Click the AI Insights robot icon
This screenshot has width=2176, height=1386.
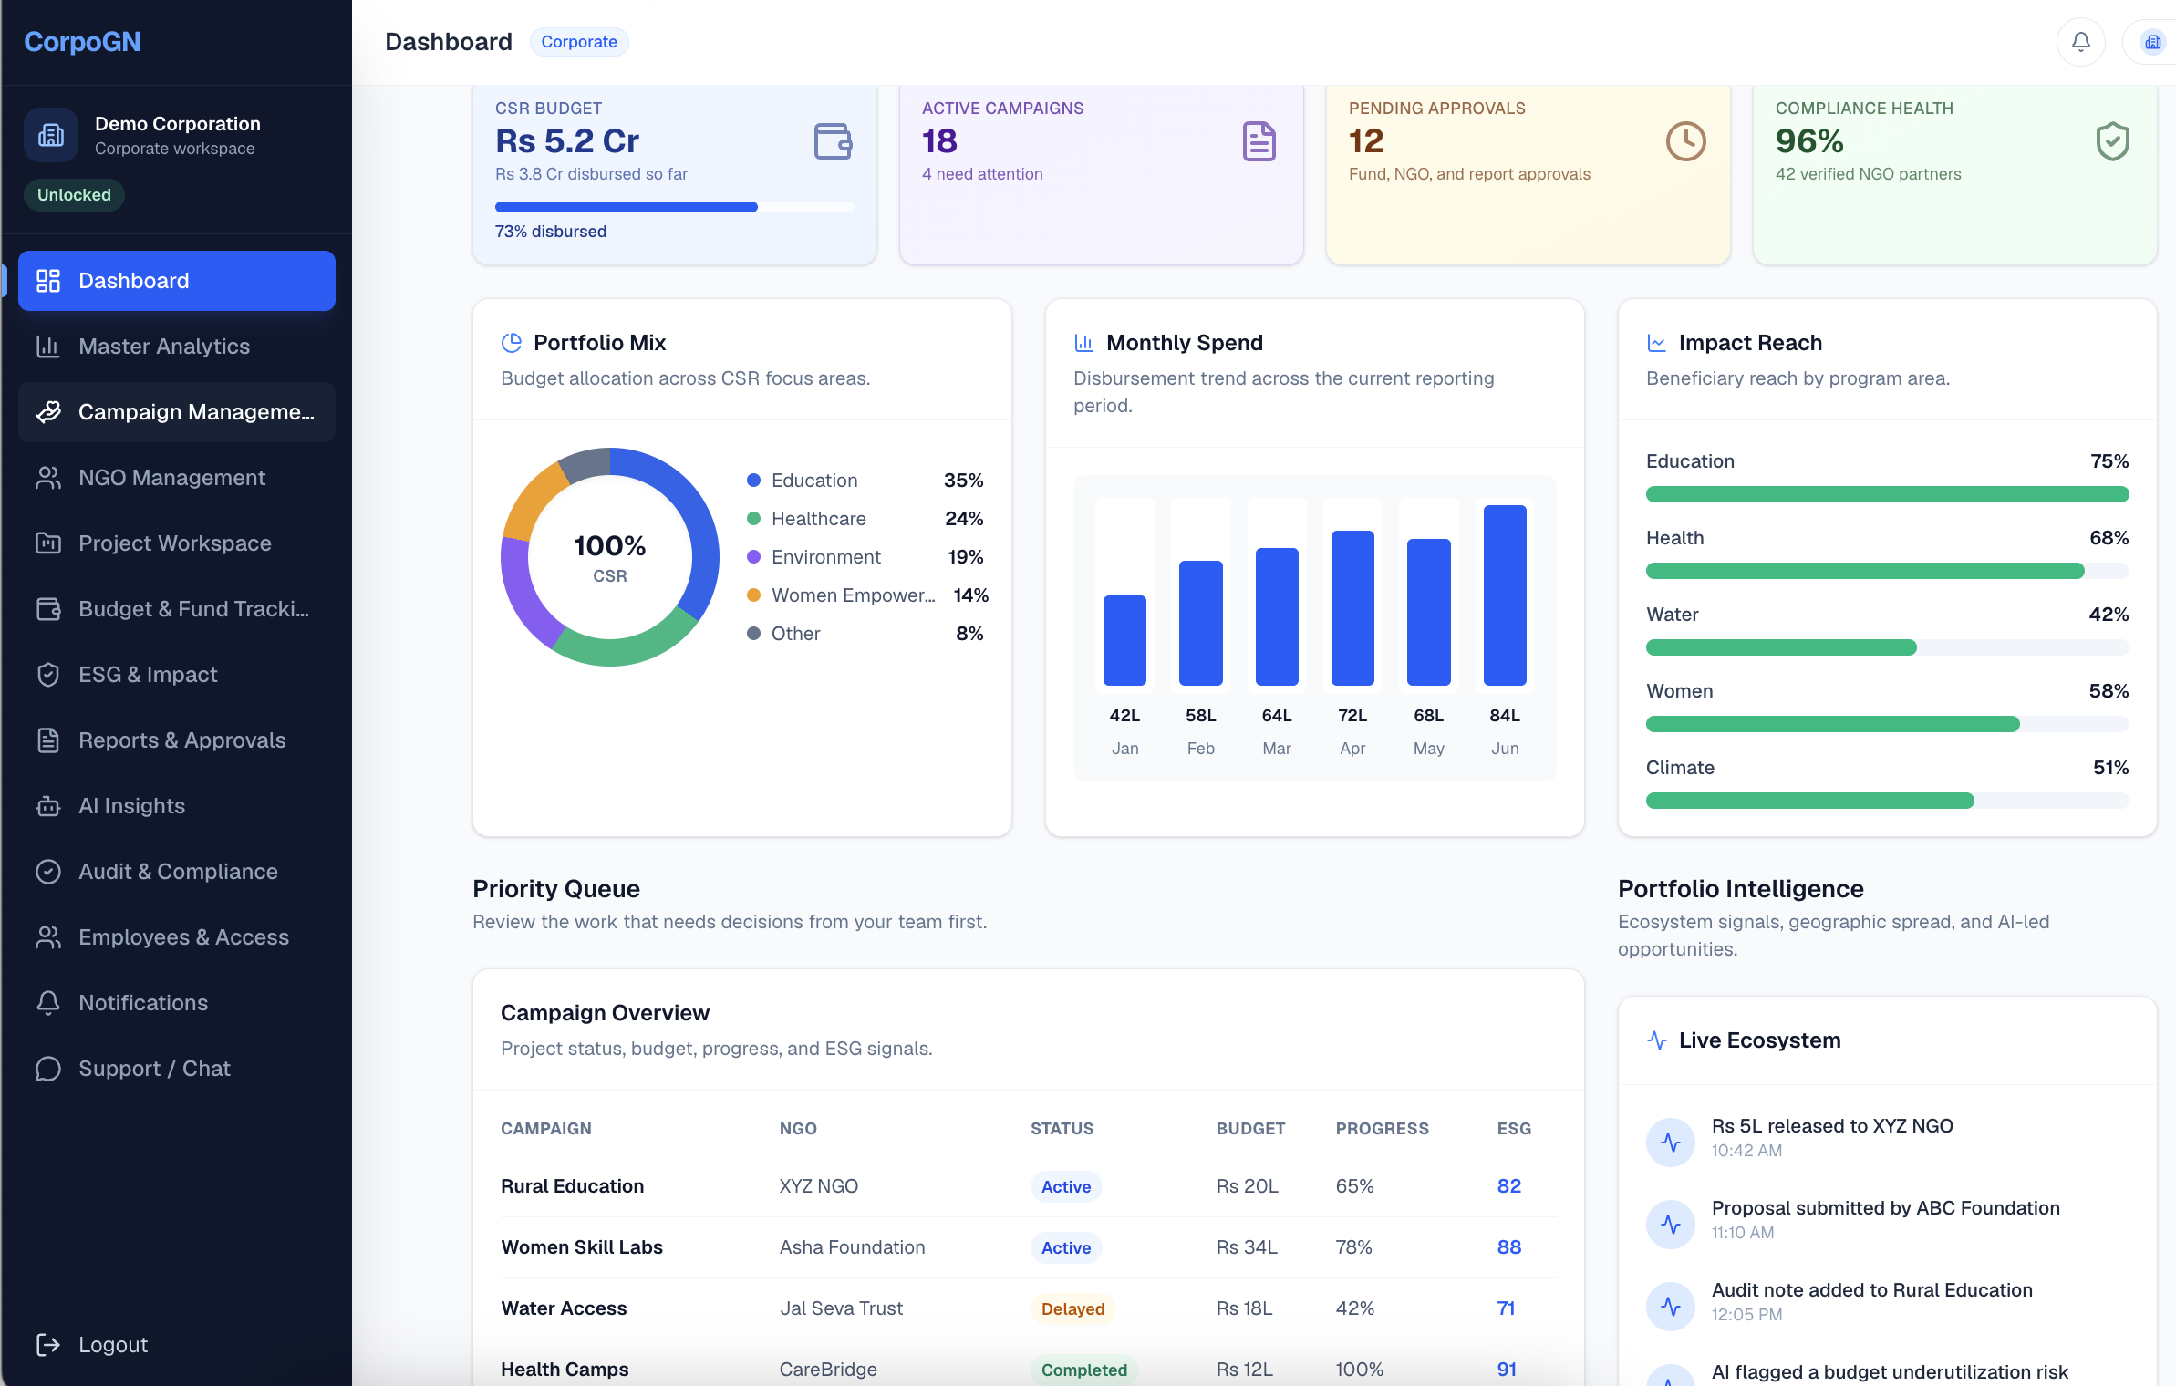(x=48, y=806)
